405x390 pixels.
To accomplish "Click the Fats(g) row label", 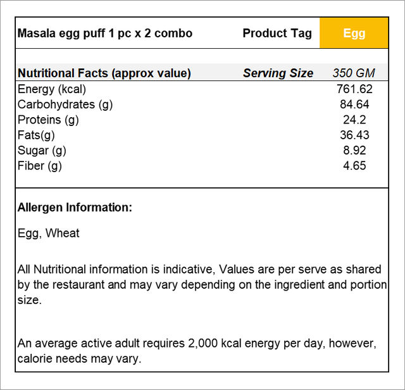I will tap(36, 135).
